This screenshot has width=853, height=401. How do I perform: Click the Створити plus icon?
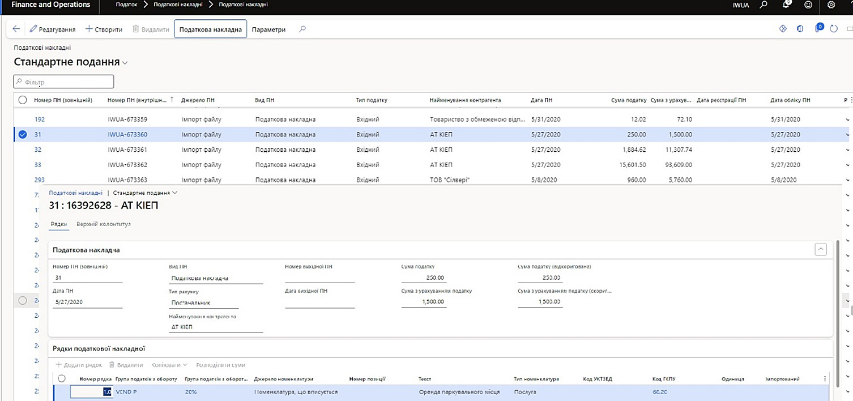[x=88, y=28]
